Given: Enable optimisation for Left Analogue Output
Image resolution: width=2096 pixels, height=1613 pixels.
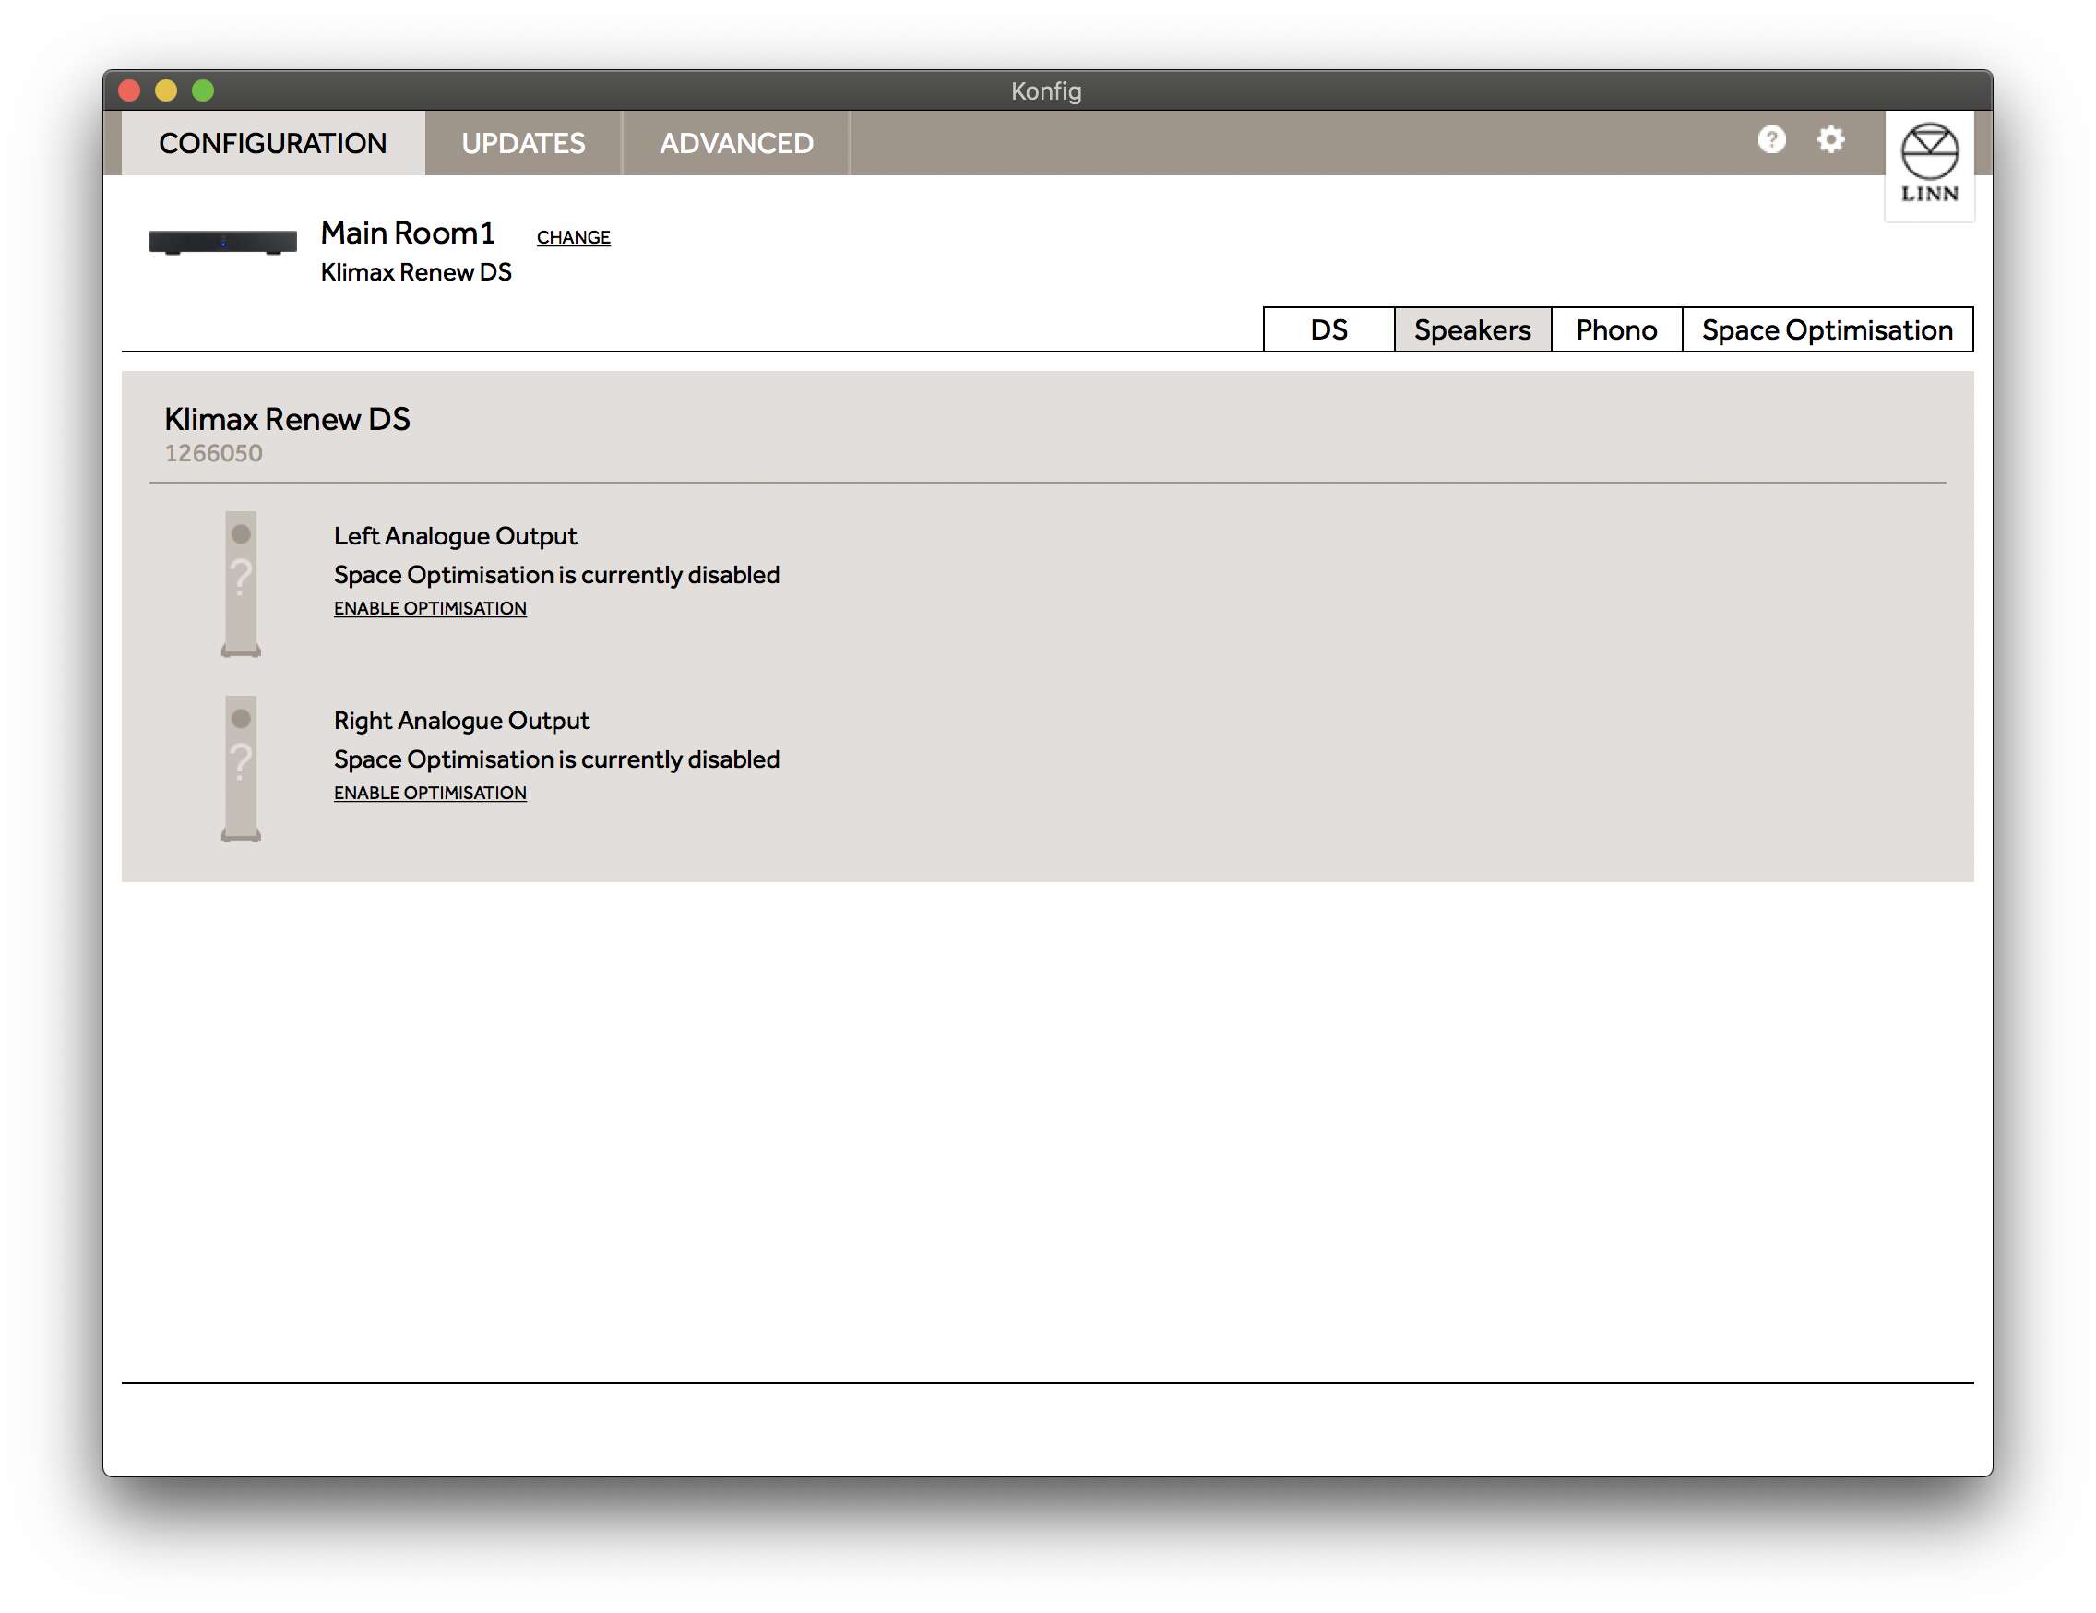Looking at the screenshot, I should click(430, 609).
